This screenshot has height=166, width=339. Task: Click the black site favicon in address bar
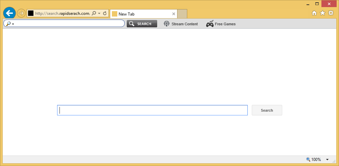click(x=31, y=13)
